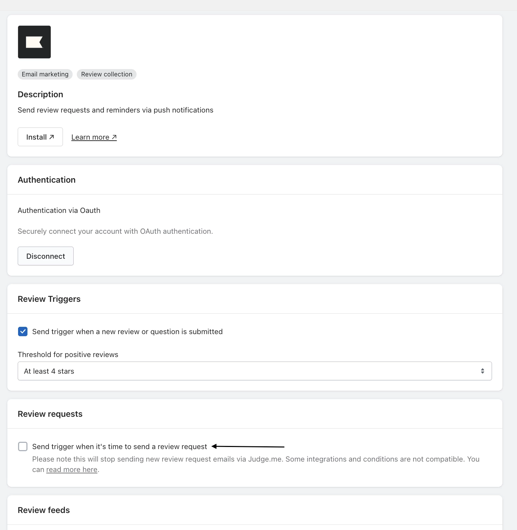
Task: Open the read more here link
Action: point(72,470)
